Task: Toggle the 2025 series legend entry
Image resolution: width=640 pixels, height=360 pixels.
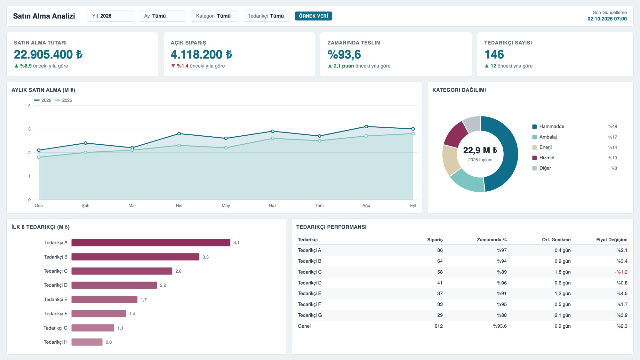Action: (x=63, y=100)
